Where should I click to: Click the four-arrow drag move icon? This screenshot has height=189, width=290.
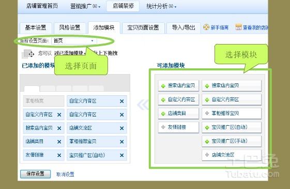point(31,54)
